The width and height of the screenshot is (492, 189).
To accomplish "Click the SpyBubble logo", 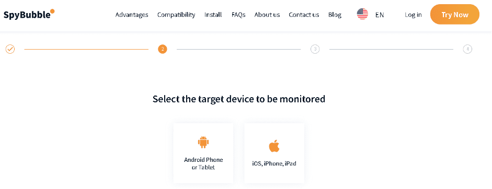I will click(29, 15).
